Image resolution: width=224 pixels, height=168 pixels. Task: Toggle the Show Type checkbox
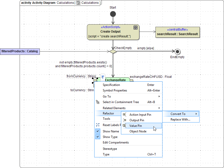(x=98, y=137)
